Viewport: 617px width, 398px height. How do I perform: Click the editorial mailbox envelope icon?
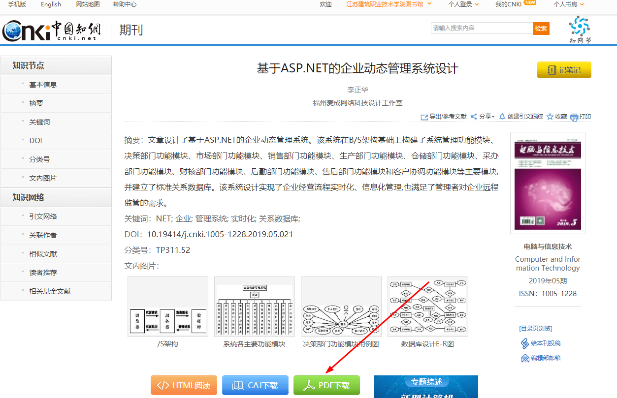click(525, 358)
